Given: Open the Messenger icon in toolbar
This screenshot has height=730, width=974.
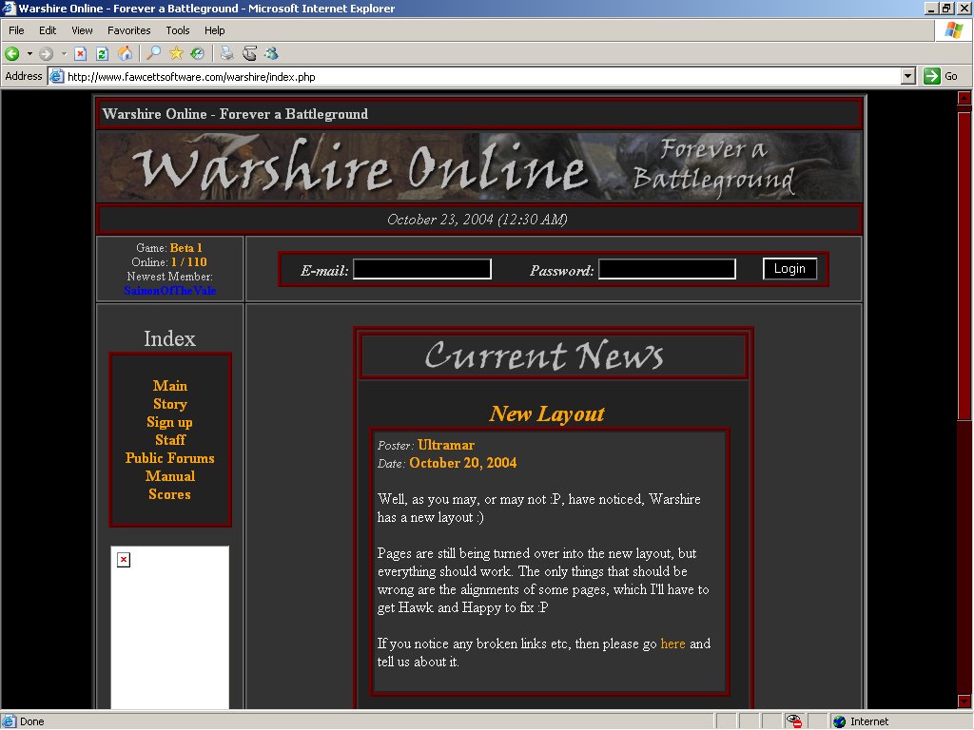Looking at the screenshot, I should [272, 54].
